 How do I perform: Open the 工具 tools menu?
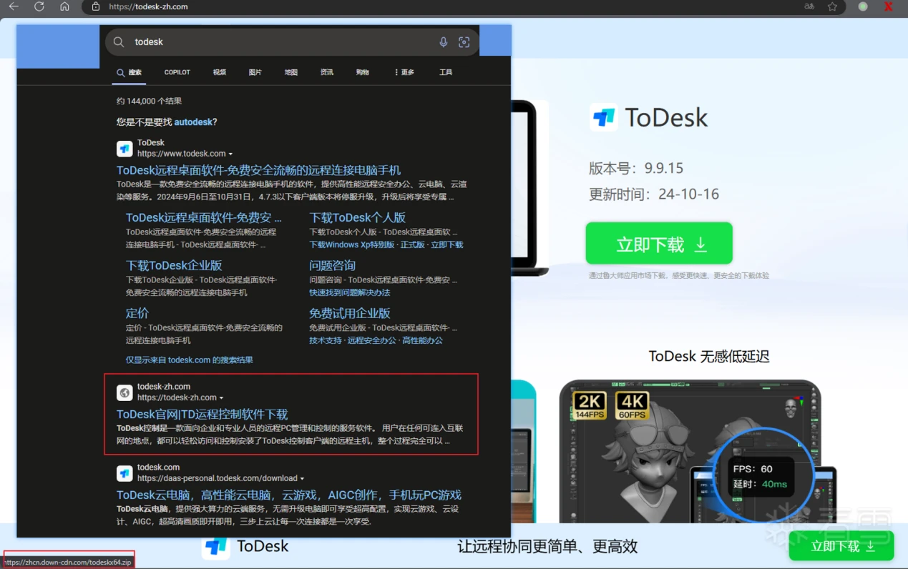[x=446, y=72]
